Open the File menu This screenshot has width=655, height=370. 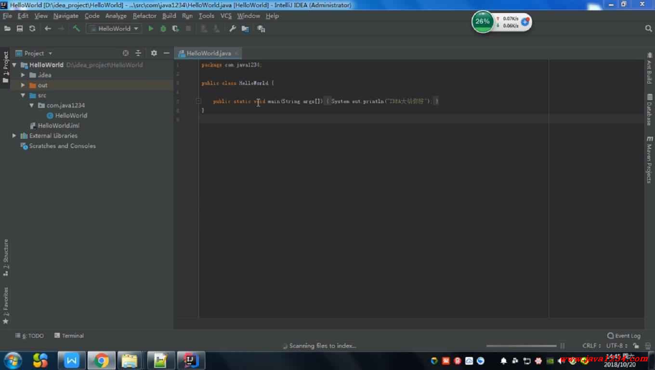7,16
